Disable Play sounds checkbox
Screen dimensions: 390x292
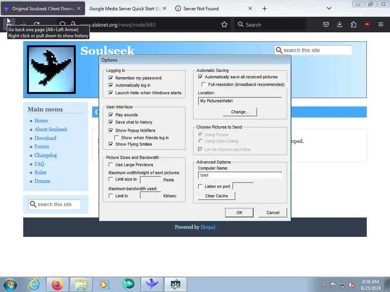111,115
